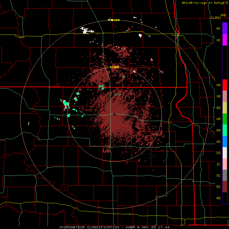This screenshot has width=229, height=229.
Task: Click the 100 NMI range ring label
Action: tap(114, 20)
